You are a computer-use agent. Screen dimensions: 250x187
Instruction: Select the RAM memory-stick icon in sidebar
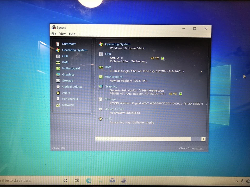pos(58,62)
